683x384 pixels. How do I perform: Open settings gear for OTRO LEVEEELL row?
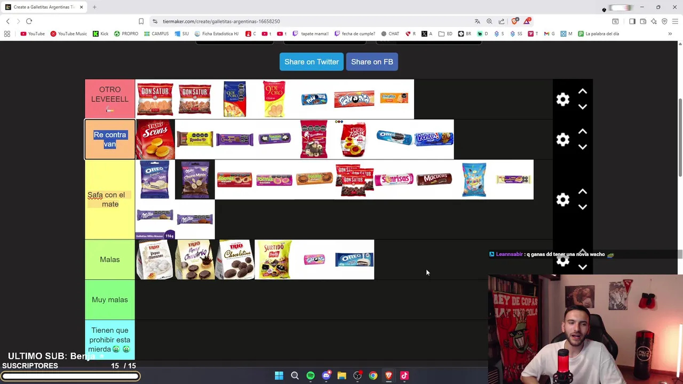point(563,99)
